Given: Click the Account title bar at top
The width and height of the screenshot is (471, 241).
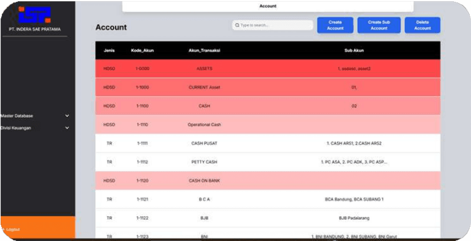Looking at the screenshot, I should pyautogui.click(x=267, y=6).
